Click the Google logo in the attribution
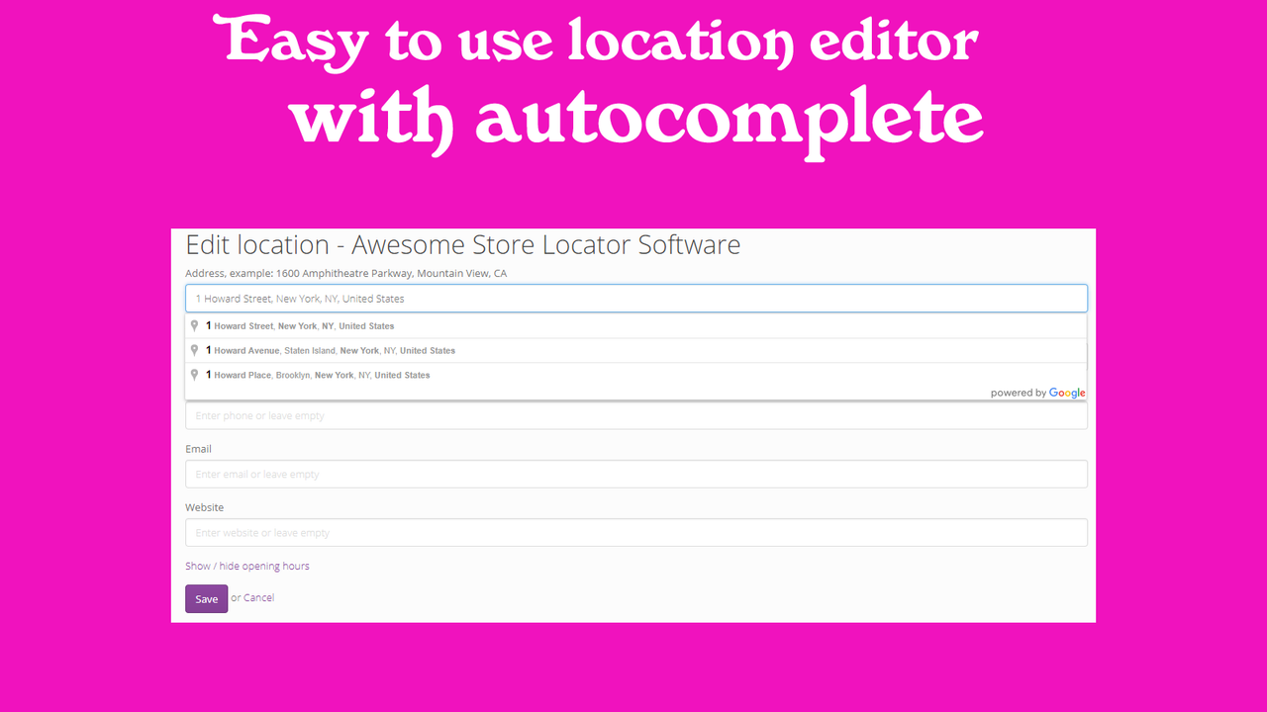The image size is (1267, 712). point(1067,393)
